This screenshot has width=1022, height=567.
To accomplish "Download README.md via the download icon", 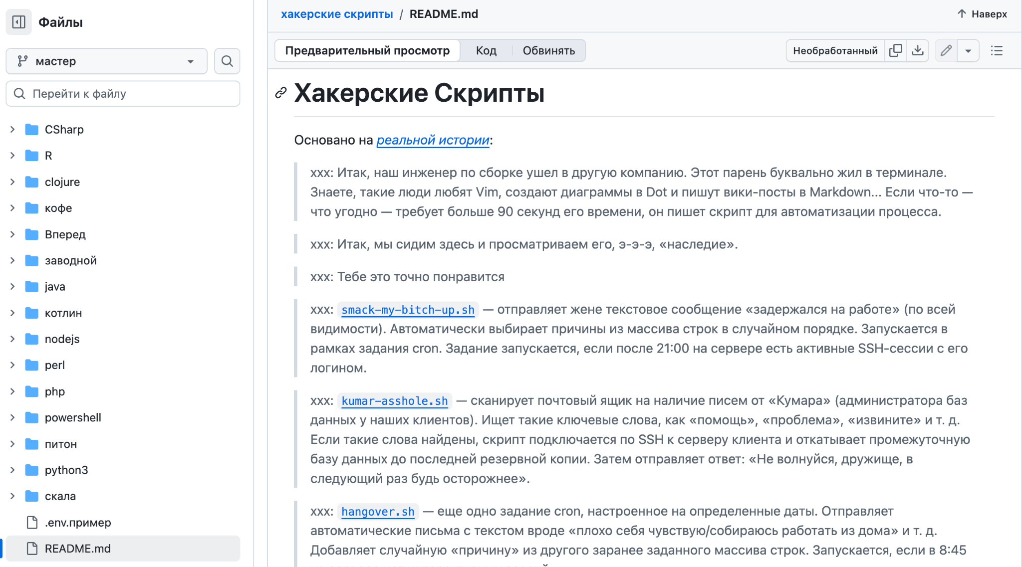I will 918,50.
